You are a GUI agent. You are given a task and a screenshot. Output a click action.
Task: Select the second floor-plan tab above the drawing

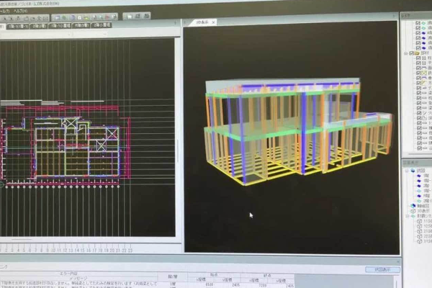(x=38, y=25)
